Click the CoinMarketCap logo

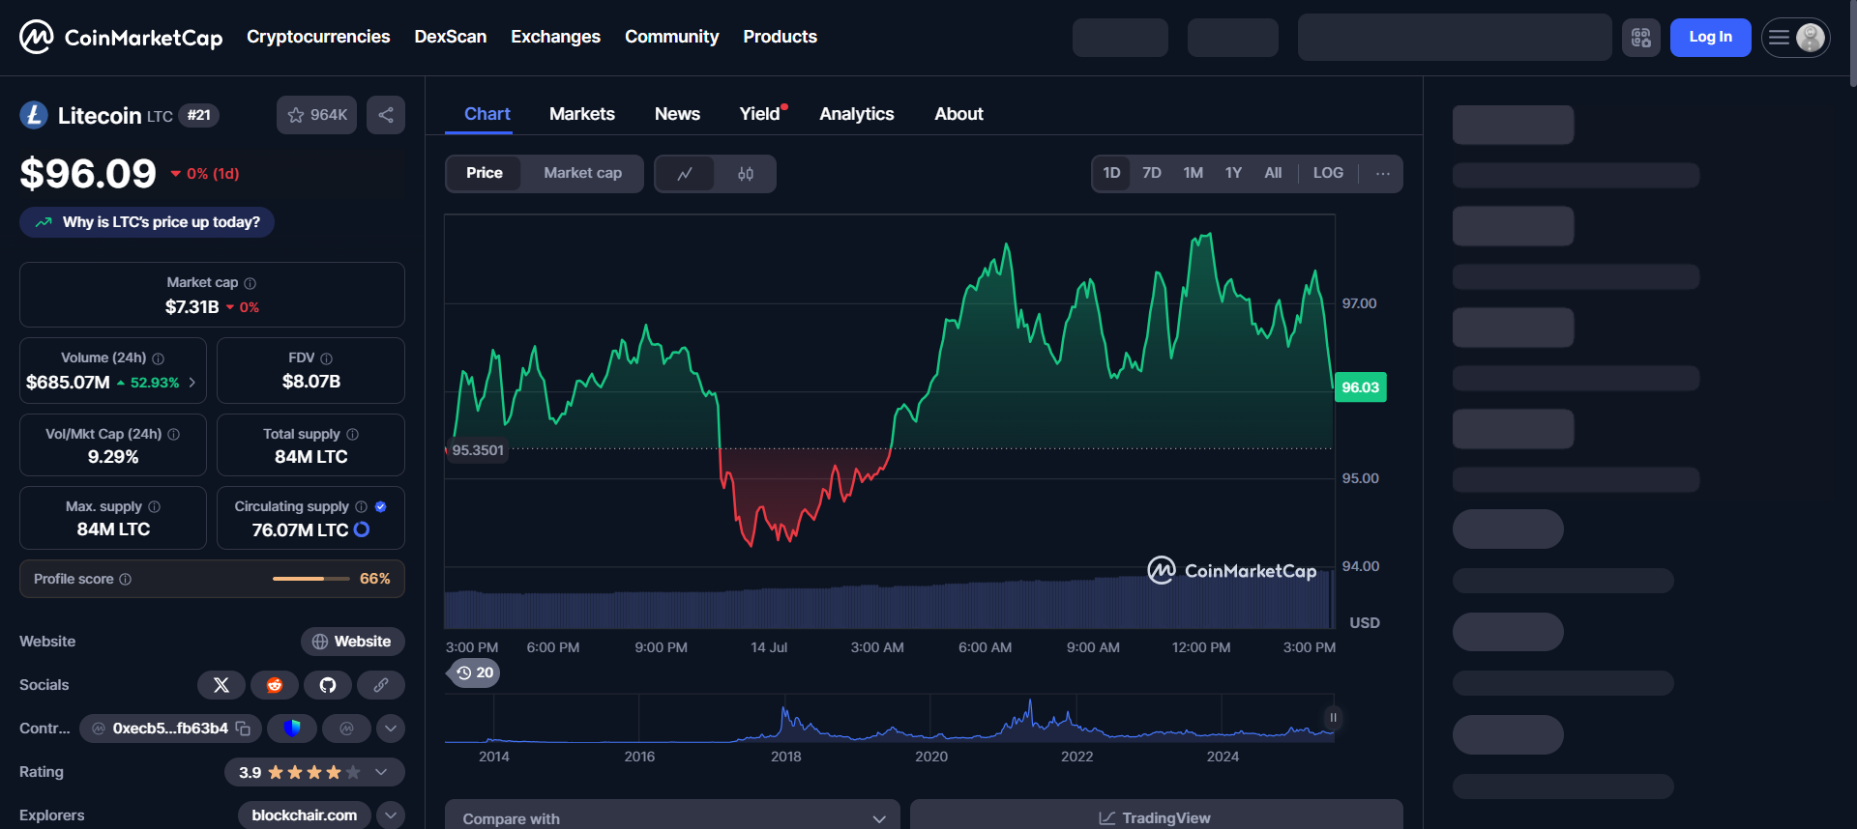click(x=121, y=37)
